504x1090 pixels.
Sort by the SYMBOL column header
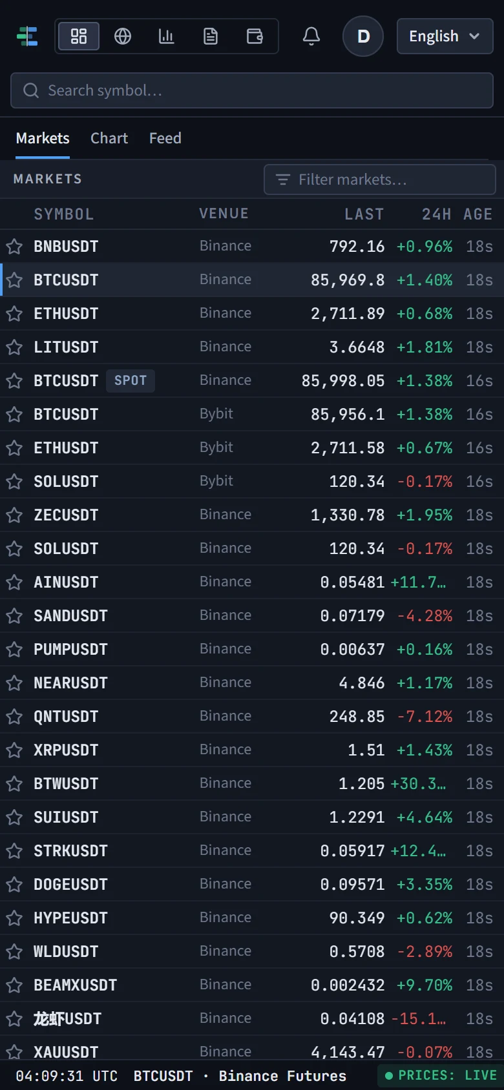click(x=64, y=214)
